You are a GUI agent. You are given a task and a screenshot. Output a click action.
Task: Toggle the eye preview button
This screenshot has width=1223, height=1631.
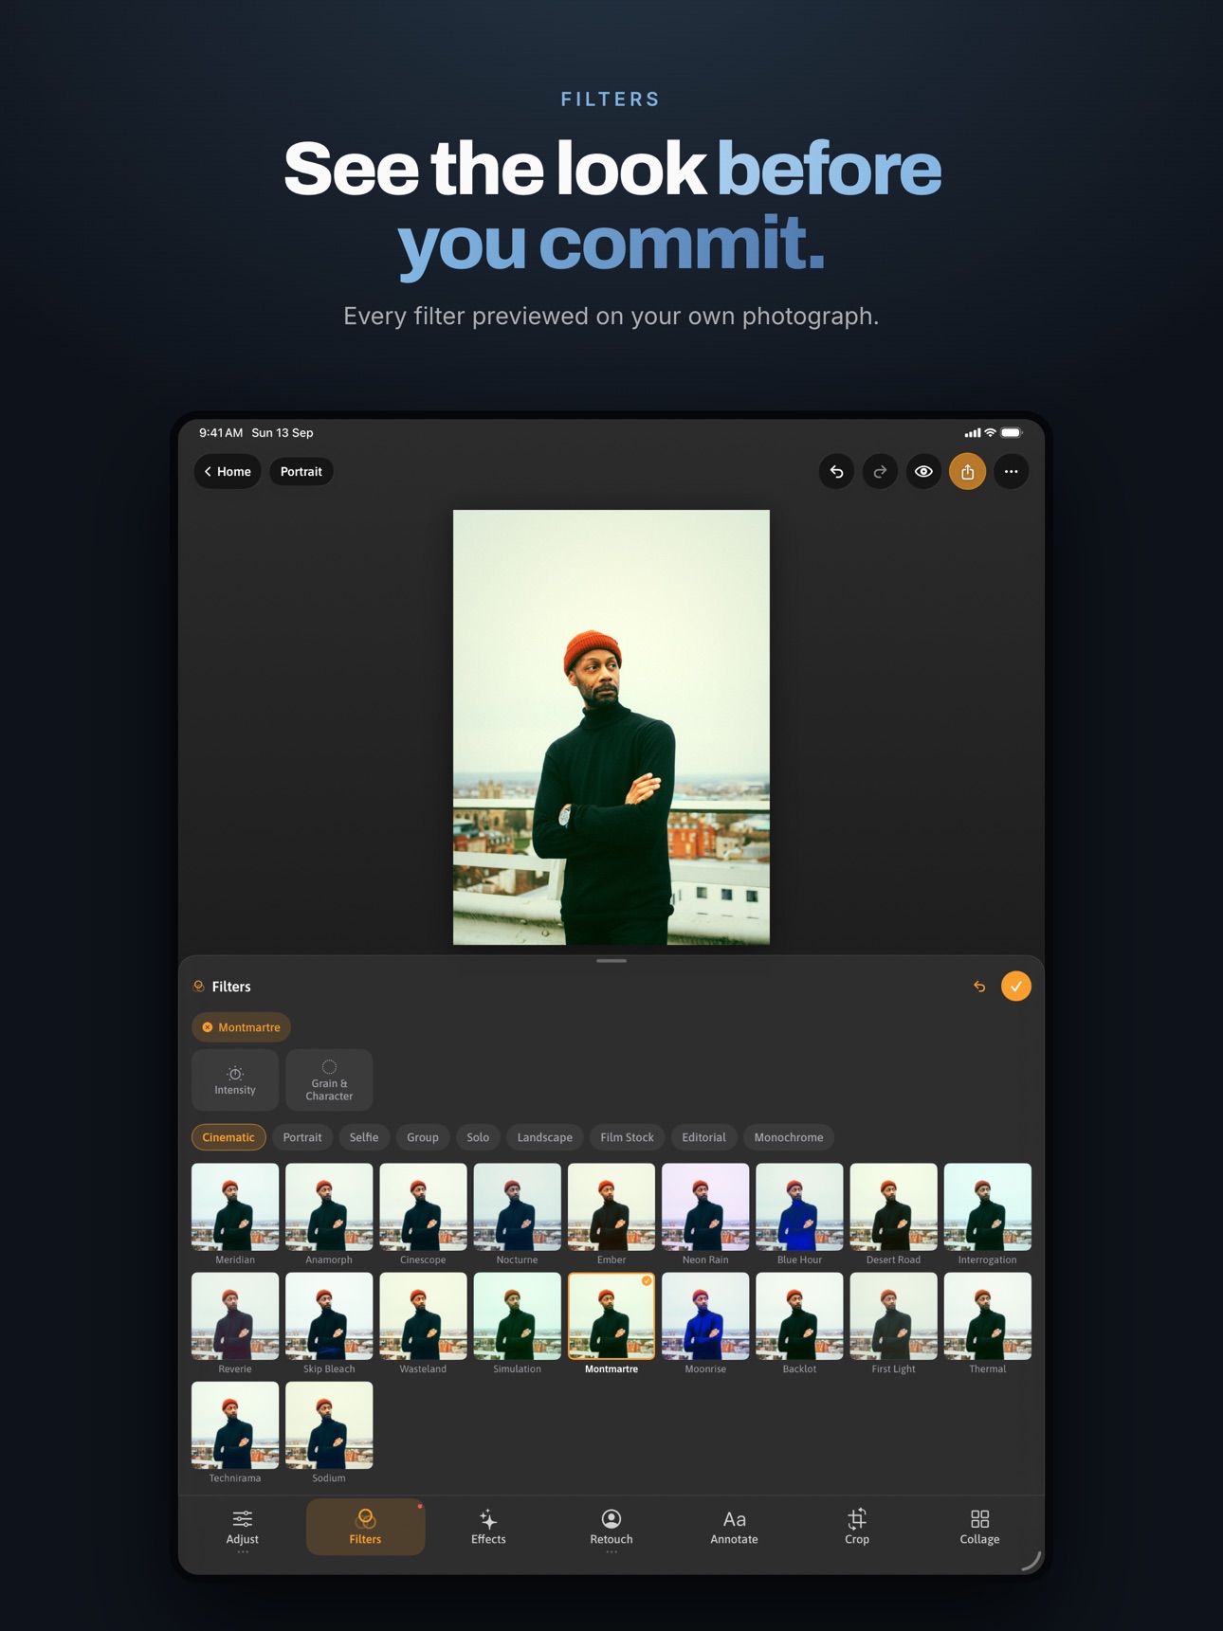[923, 471]
